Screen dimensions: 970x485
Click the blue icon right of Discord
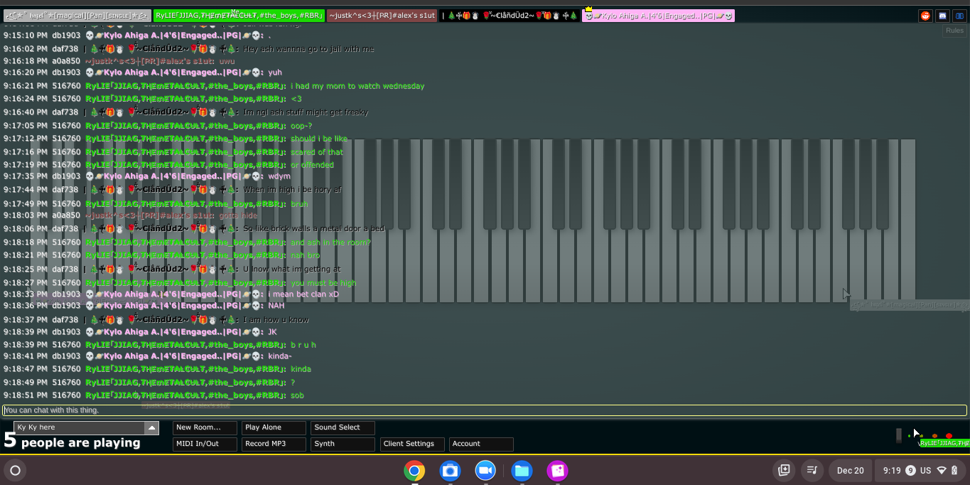pos(959,16)
